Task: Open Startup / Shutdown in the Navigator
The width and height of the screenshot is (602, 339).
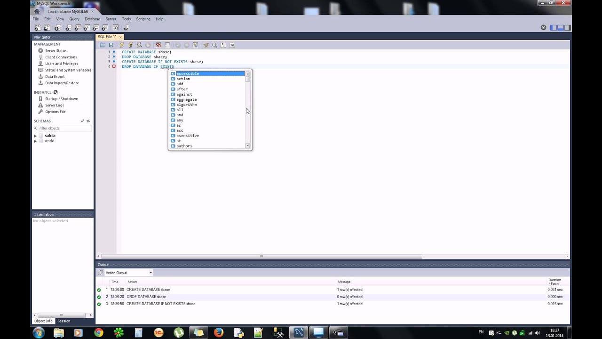Action: point(61,99)
